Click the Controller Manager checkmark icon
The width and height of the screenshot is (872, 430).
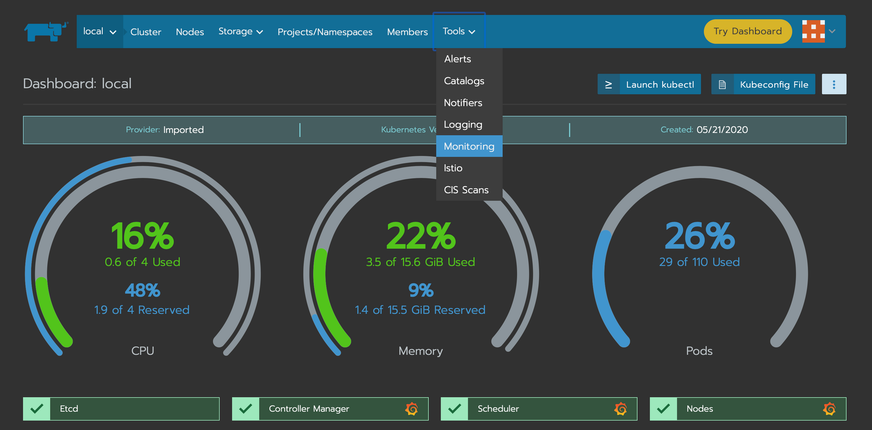coord(245,409)
